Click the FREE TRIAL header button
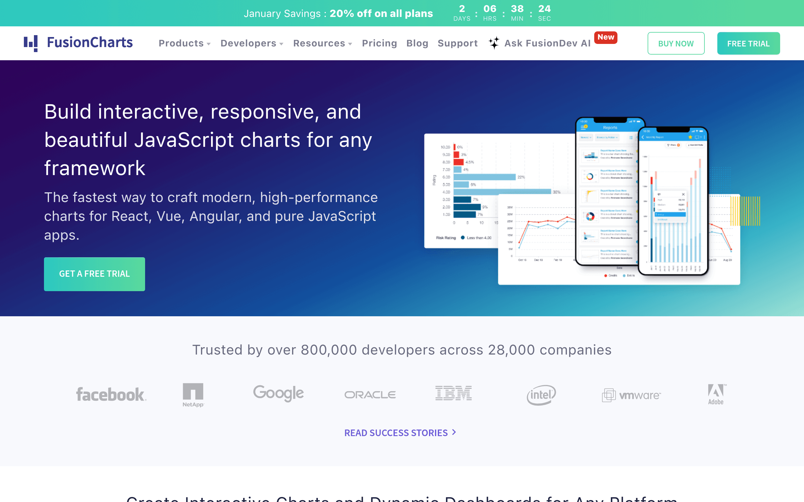 coord(748,43)
